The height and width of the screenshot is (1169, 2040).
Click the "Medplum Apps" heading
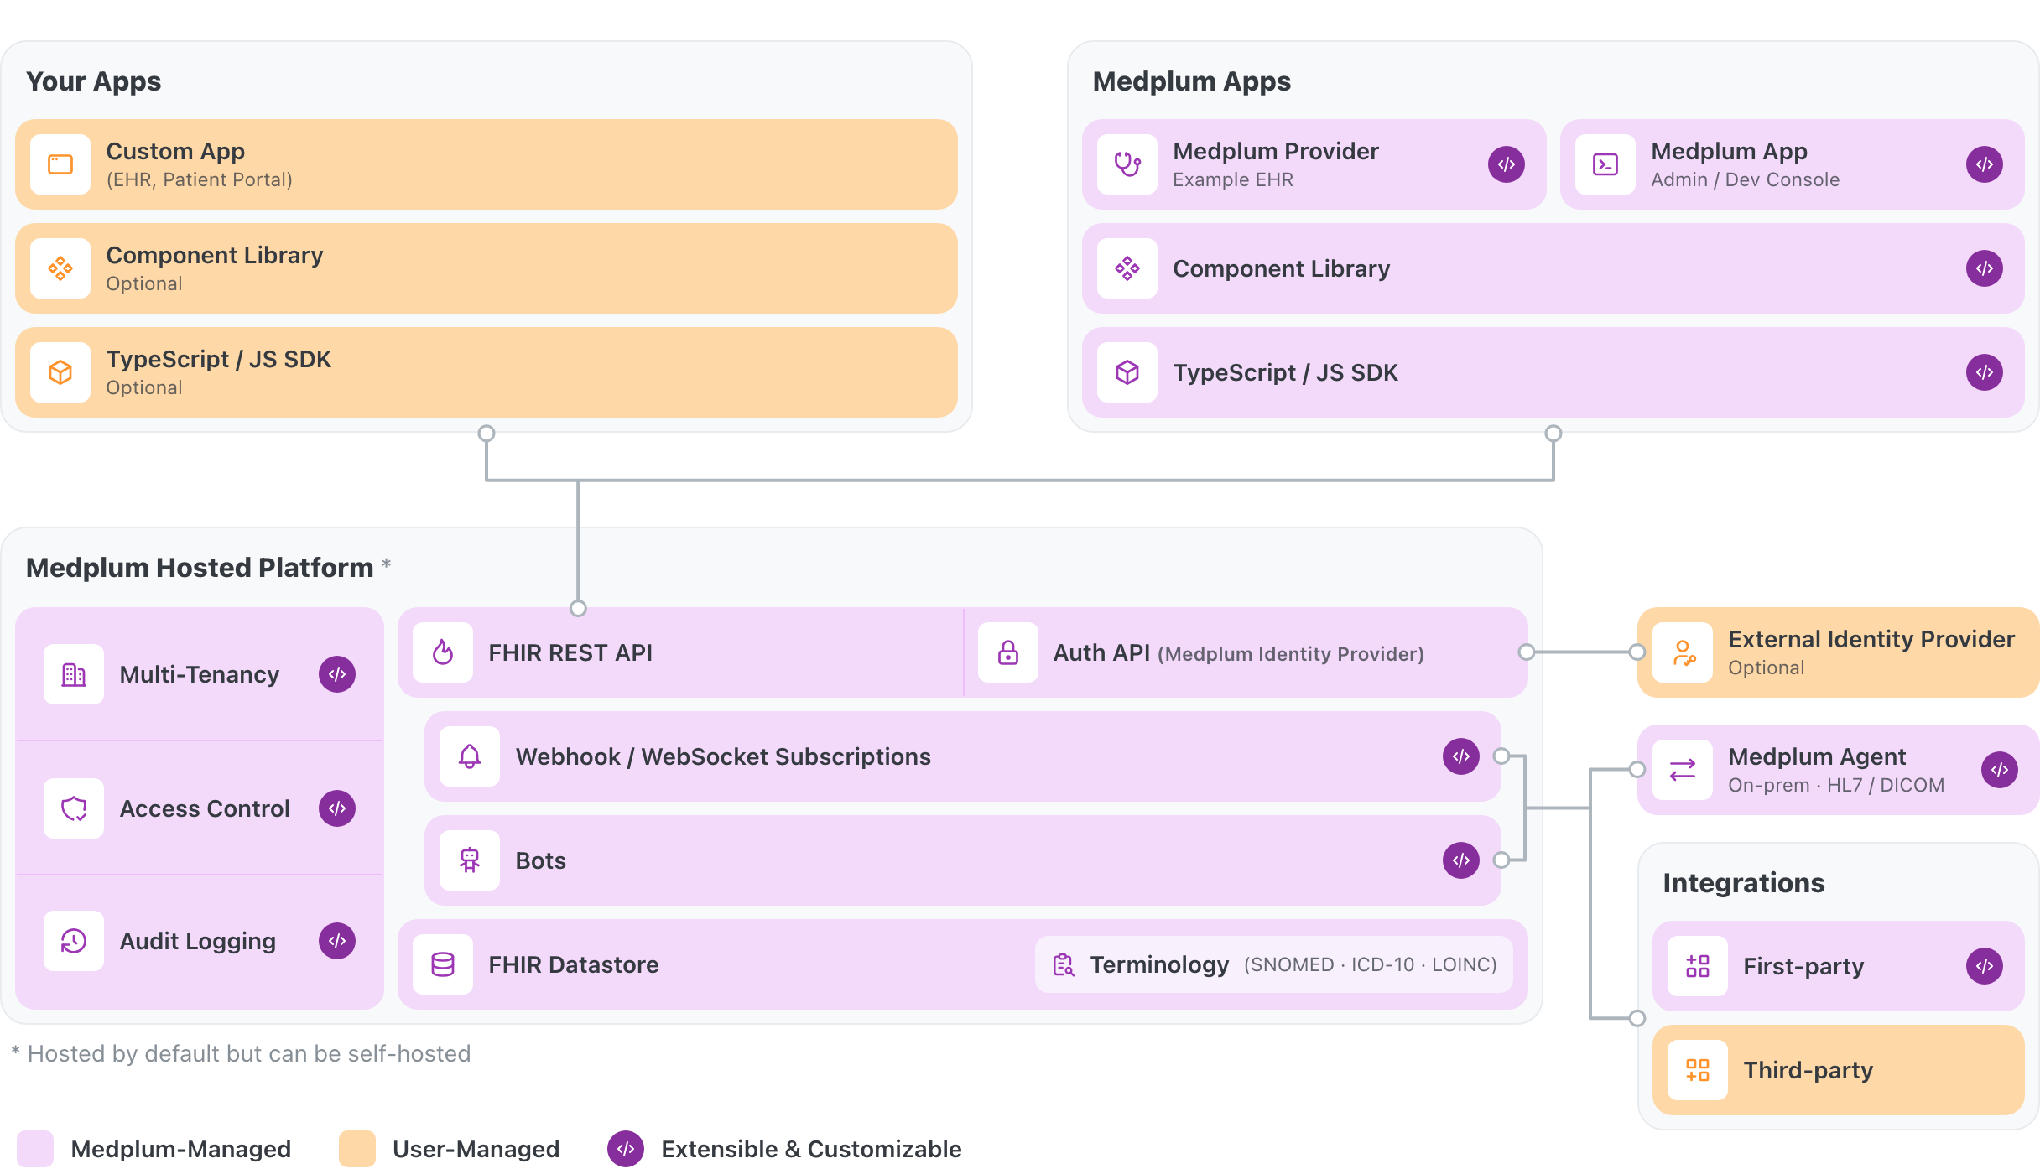click(1191, 81)
